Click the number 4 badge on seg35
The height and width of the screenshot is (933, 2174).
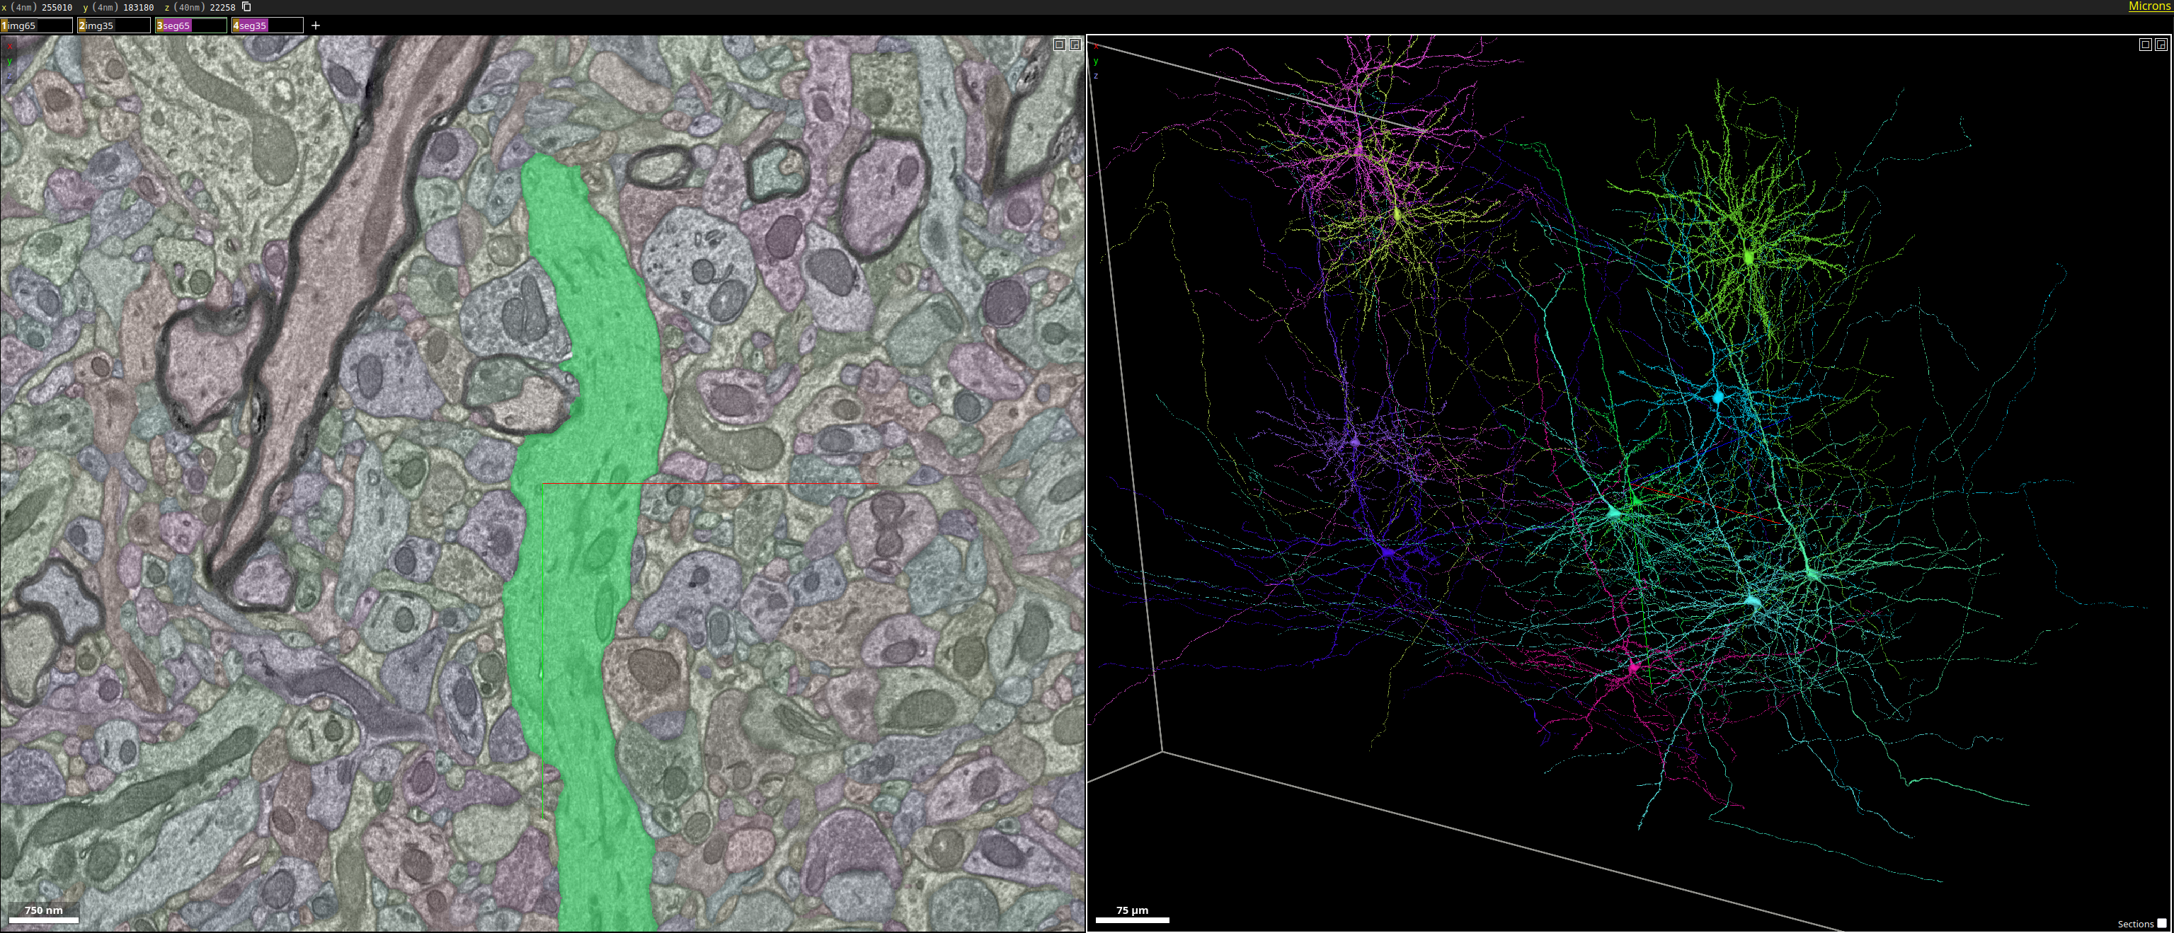(x=236, y=25)
